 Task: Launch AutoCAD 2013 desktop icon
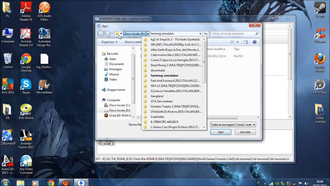point(8,165)
